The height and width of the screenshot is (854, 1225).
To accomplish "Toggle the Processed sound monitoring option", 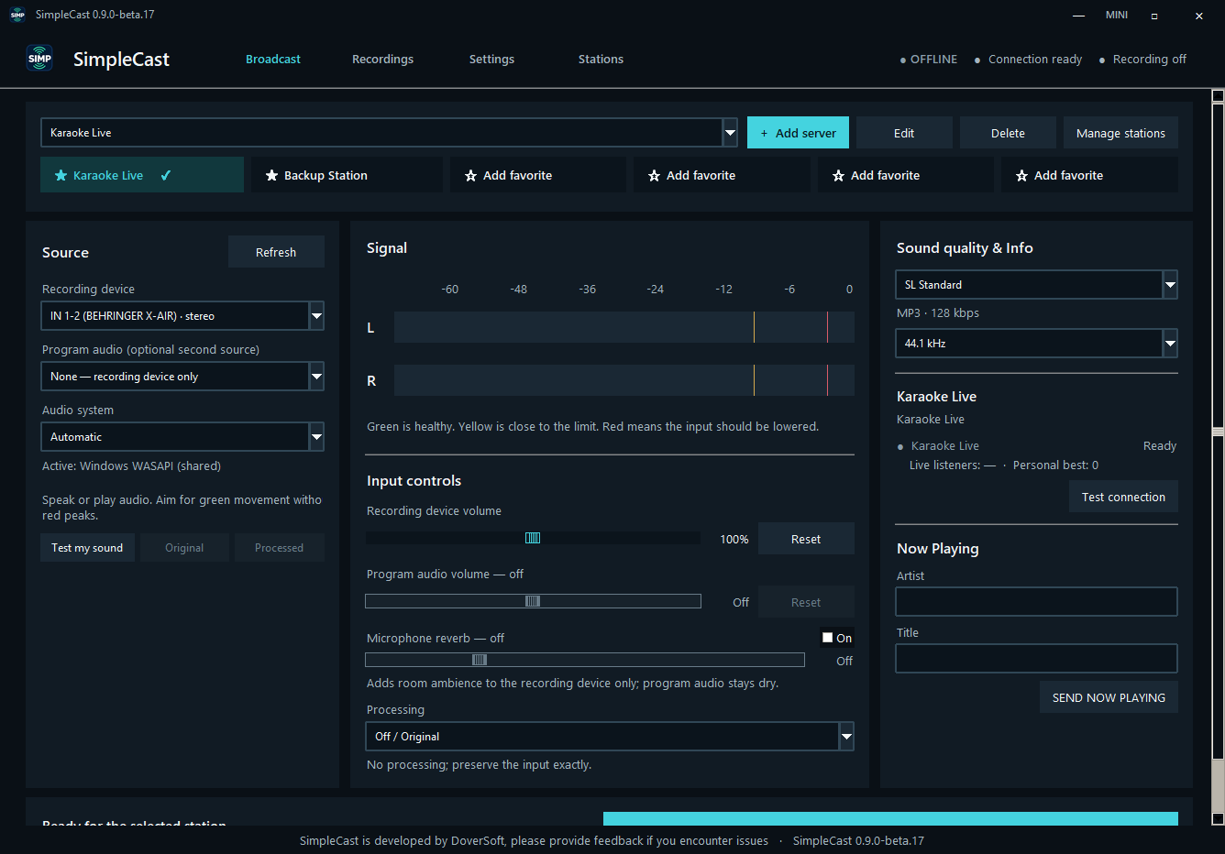I will 279,548.
